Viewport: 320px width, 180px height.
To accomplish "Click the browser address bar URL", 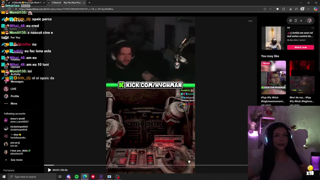I will (x=66, y=9).
